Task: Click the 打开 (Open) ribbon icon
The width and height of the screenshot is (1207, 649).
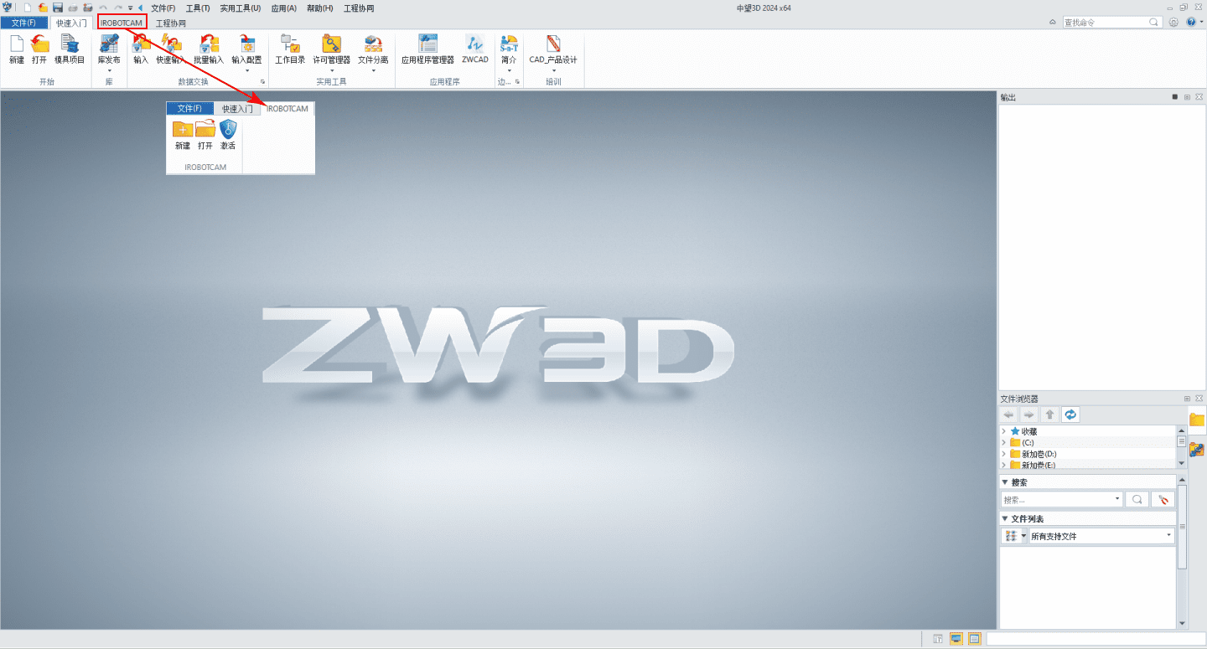Action: pos(39,49)
